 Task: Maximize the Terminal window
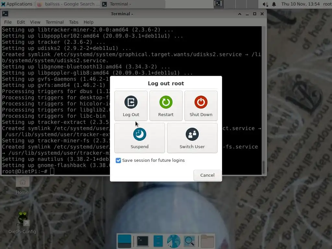point(255,14)
